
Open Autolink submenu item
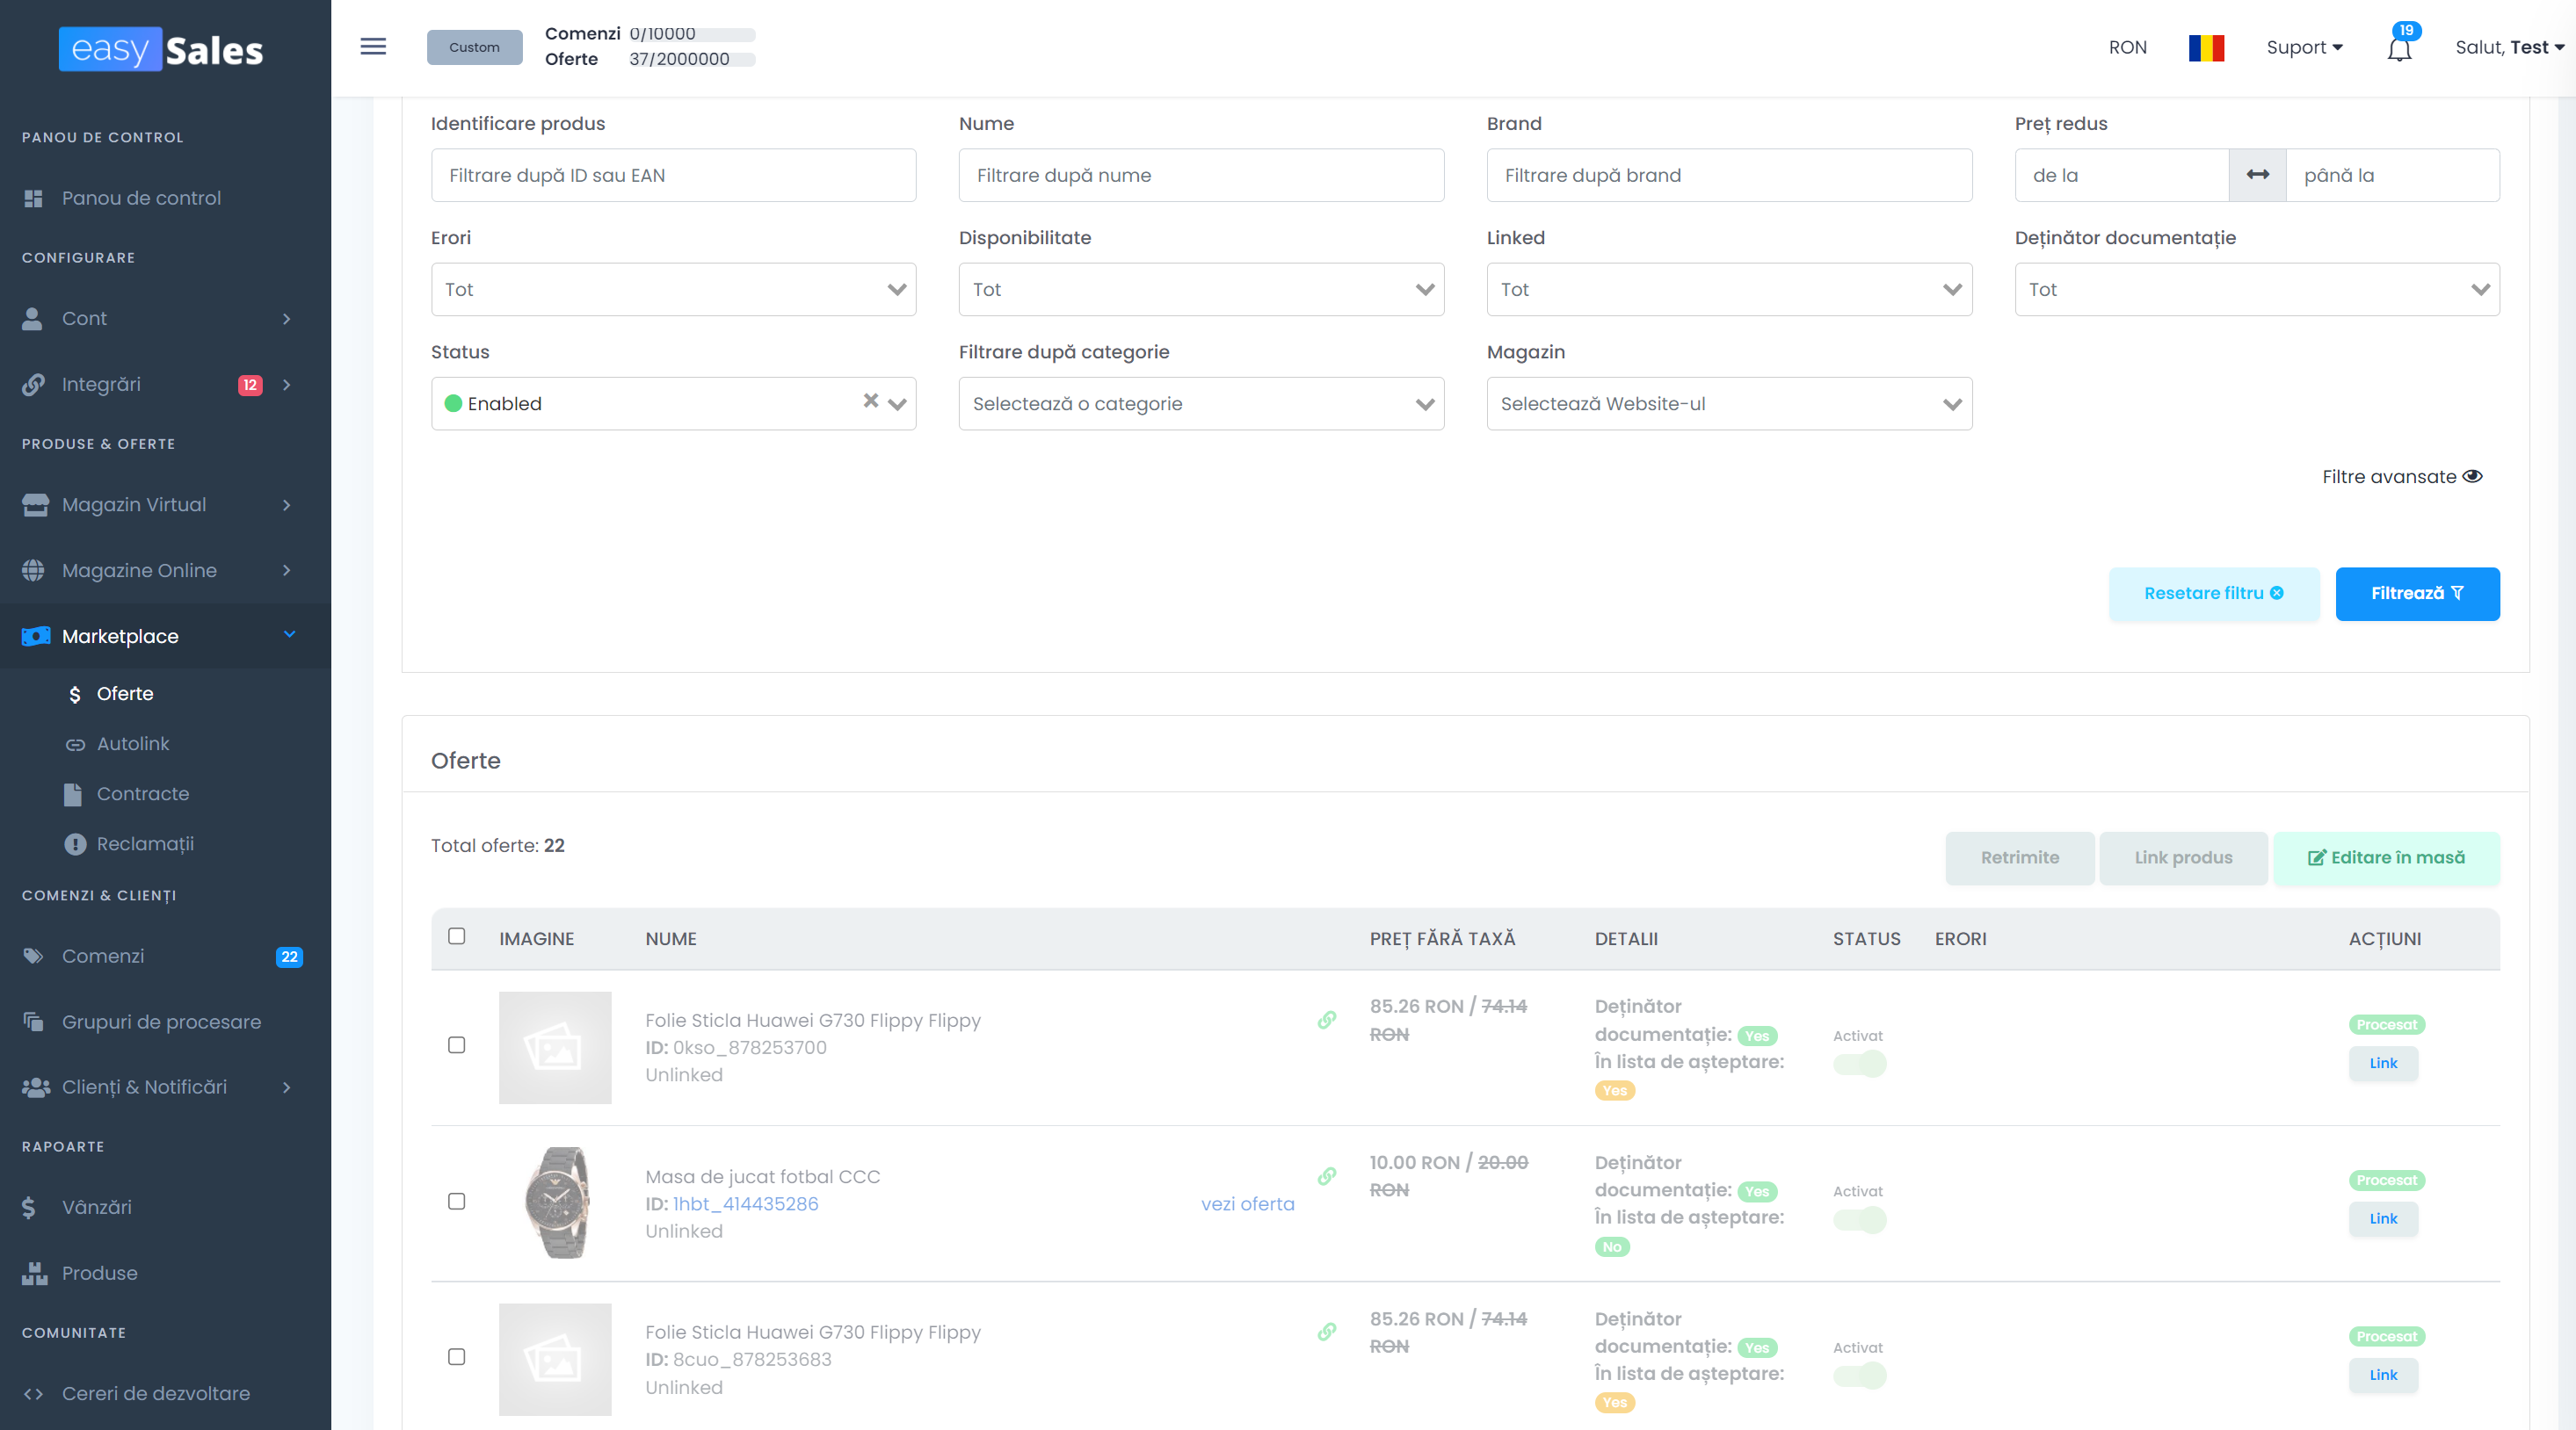coord(133,743)
